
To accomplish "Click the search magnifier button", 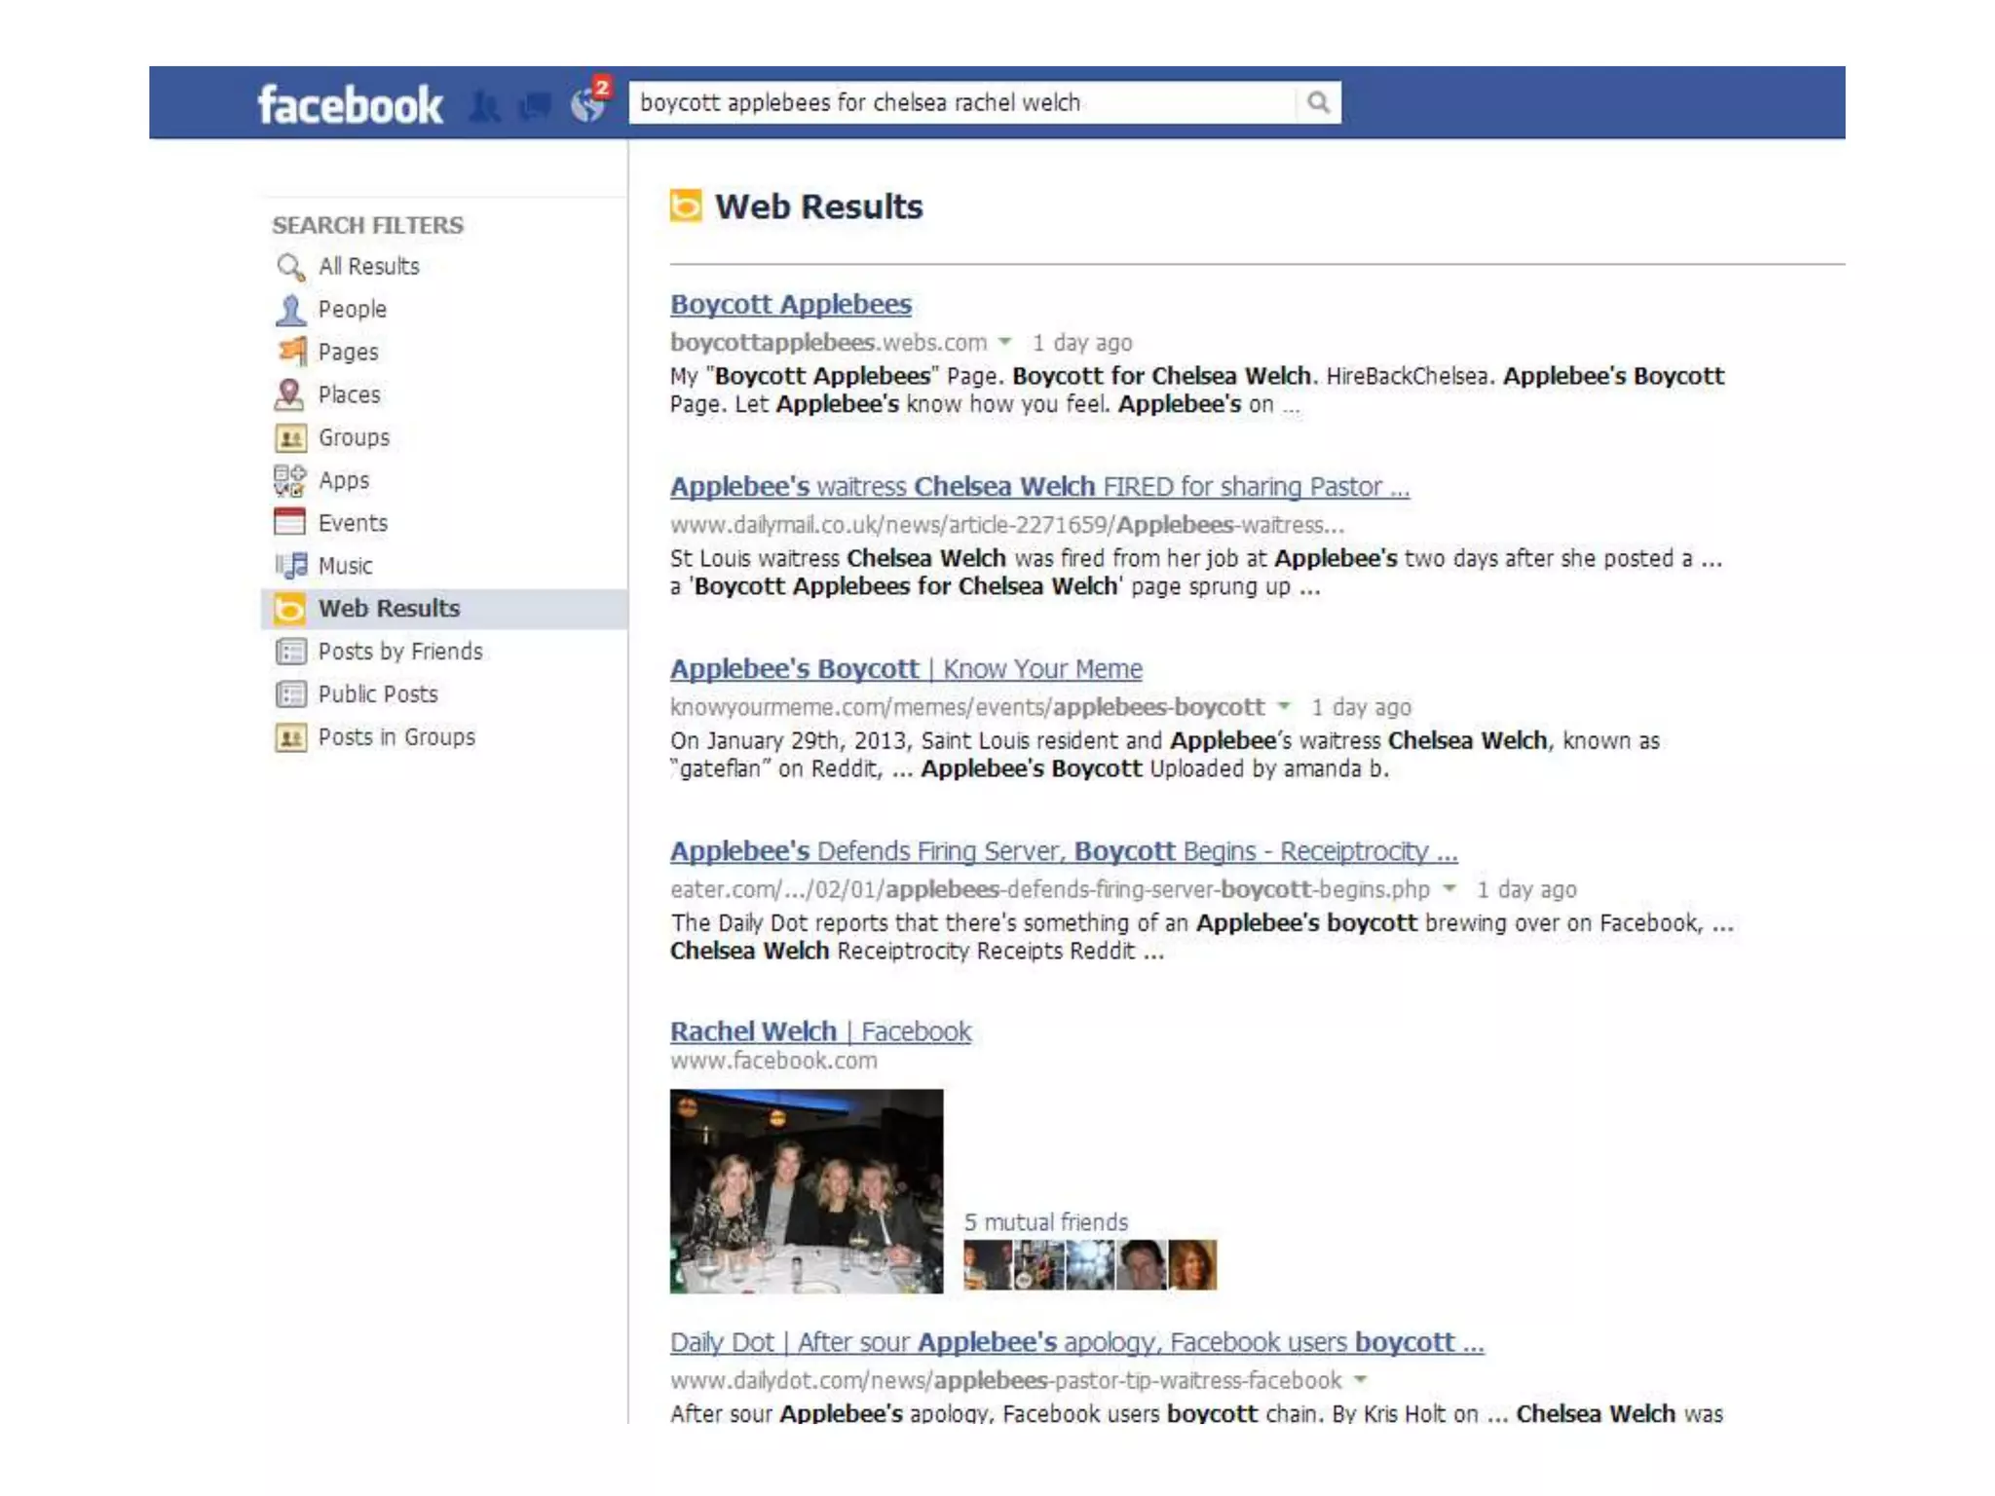I will [x=1318, y=102].
